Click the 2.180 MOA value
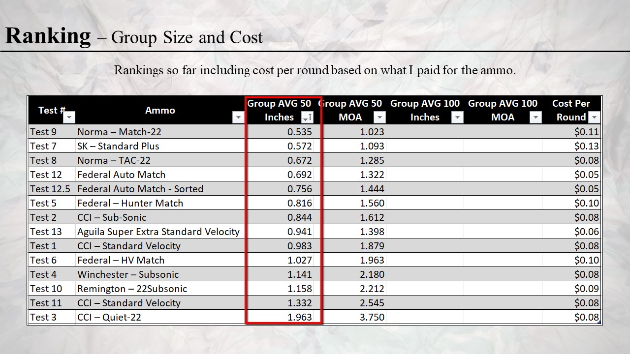 point(372,274)
